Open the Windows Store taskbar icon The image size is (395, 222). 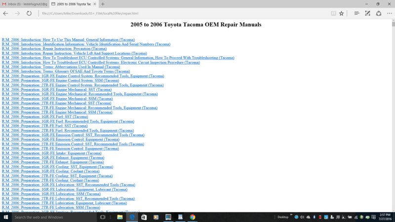[x=144, y=217]
